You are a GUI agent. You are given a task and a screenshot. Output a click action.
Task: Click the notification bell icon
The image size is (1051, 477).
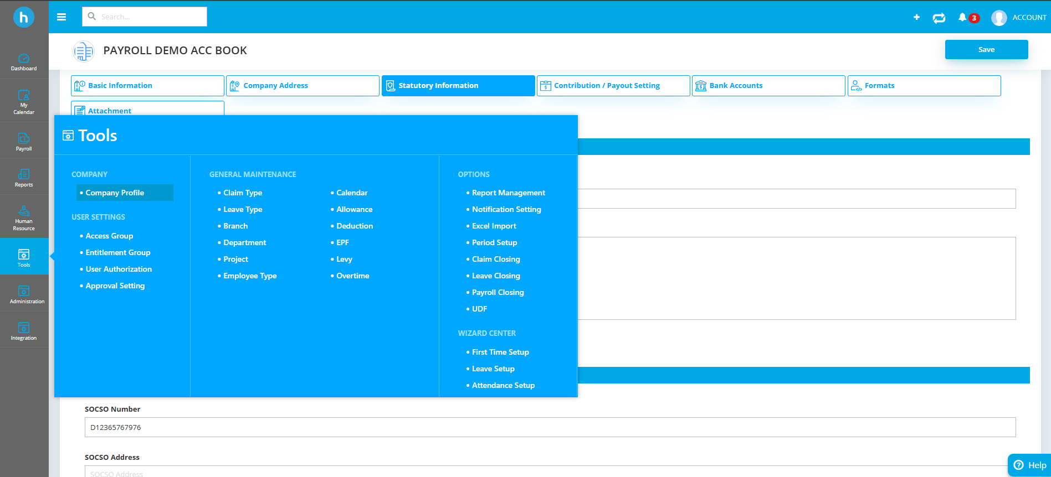tap(962, 18)
